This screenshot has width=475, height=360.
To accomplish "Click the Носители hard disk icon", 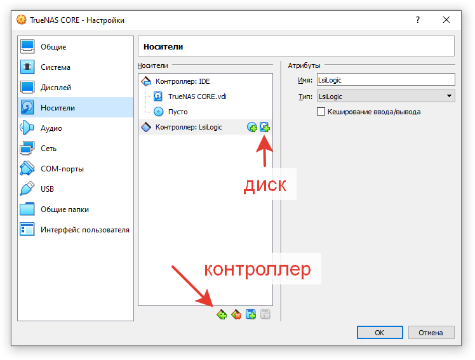I will (27, 107).
